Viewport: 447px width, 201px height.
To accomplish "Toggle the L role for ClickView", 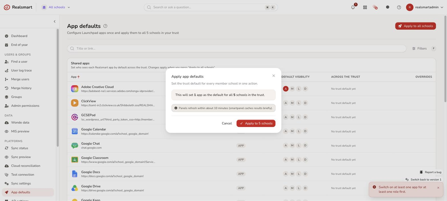I will click(x=299, y=103).
